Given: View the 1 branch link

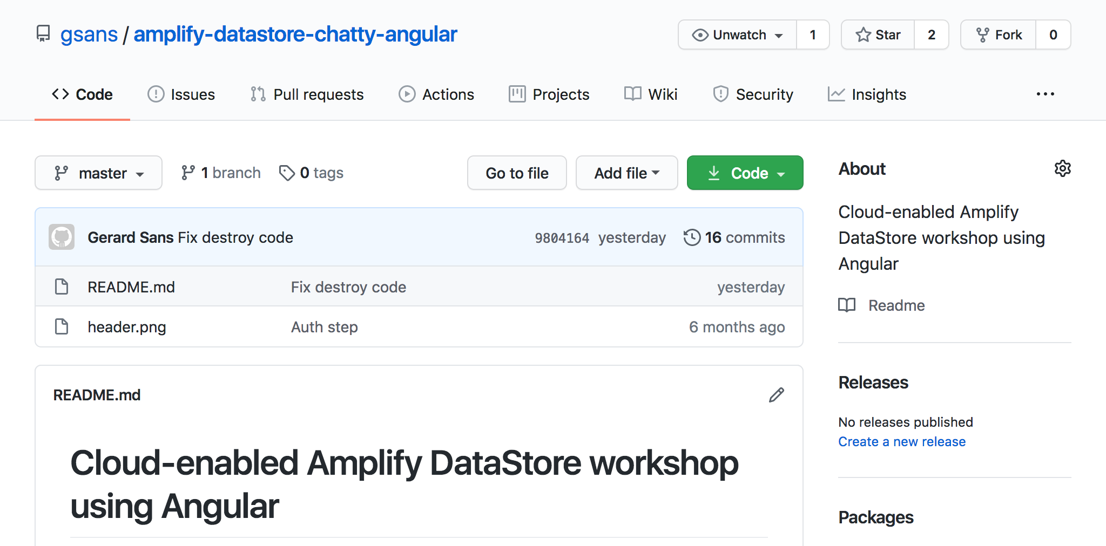Looking at the screenshot, I should tap(220, 173).
